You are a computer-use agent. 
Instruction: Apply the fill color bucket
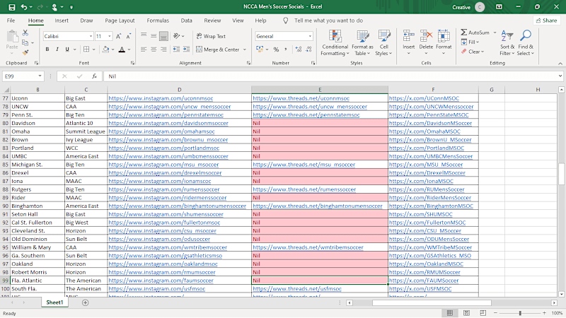click(x=105, y=49)
